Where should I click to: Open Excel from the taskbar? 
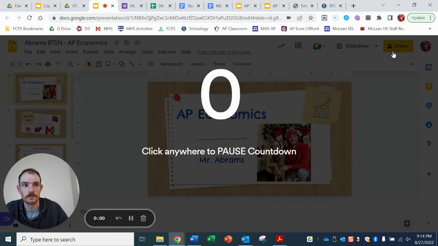pyautogui.click(x=211, y=240)
